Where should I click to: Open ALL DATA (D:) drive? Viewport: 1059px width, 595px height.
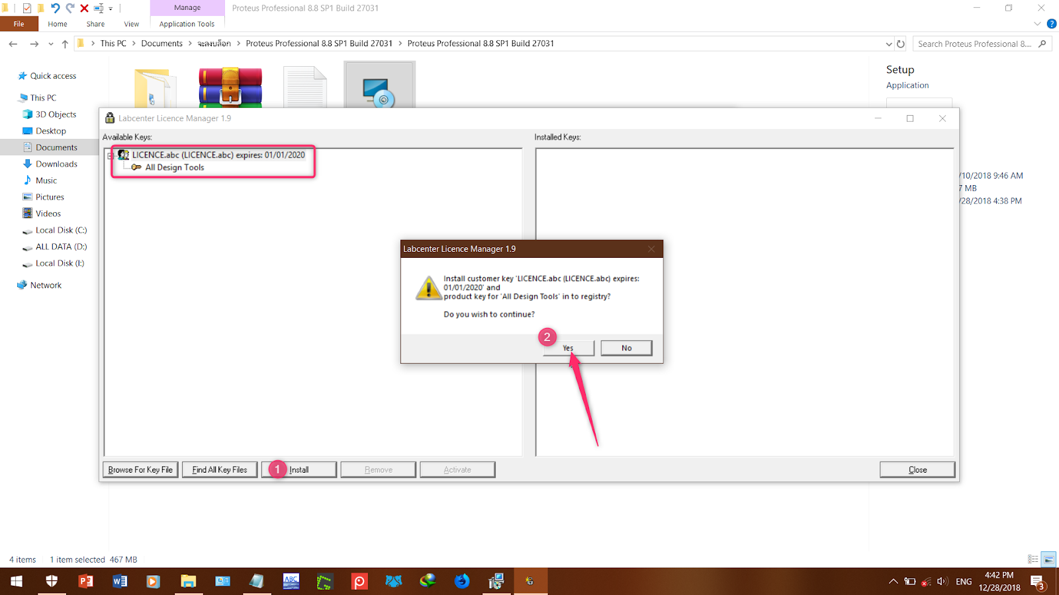click(x=61, y=247)
